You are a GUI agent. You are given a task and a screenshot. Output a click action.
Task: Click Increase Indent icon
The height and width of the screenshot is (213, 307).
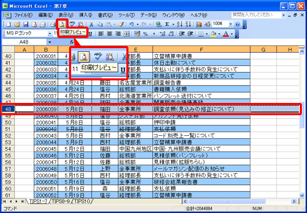click(x=190, y=34)
